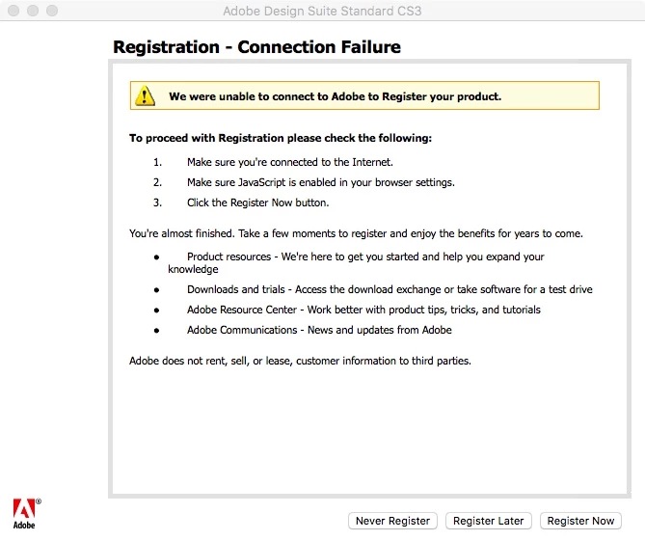This screenshot has width=645, height=540.
Task: Click 'To proceed with Registration' instruction line
Action: (281, 138)
